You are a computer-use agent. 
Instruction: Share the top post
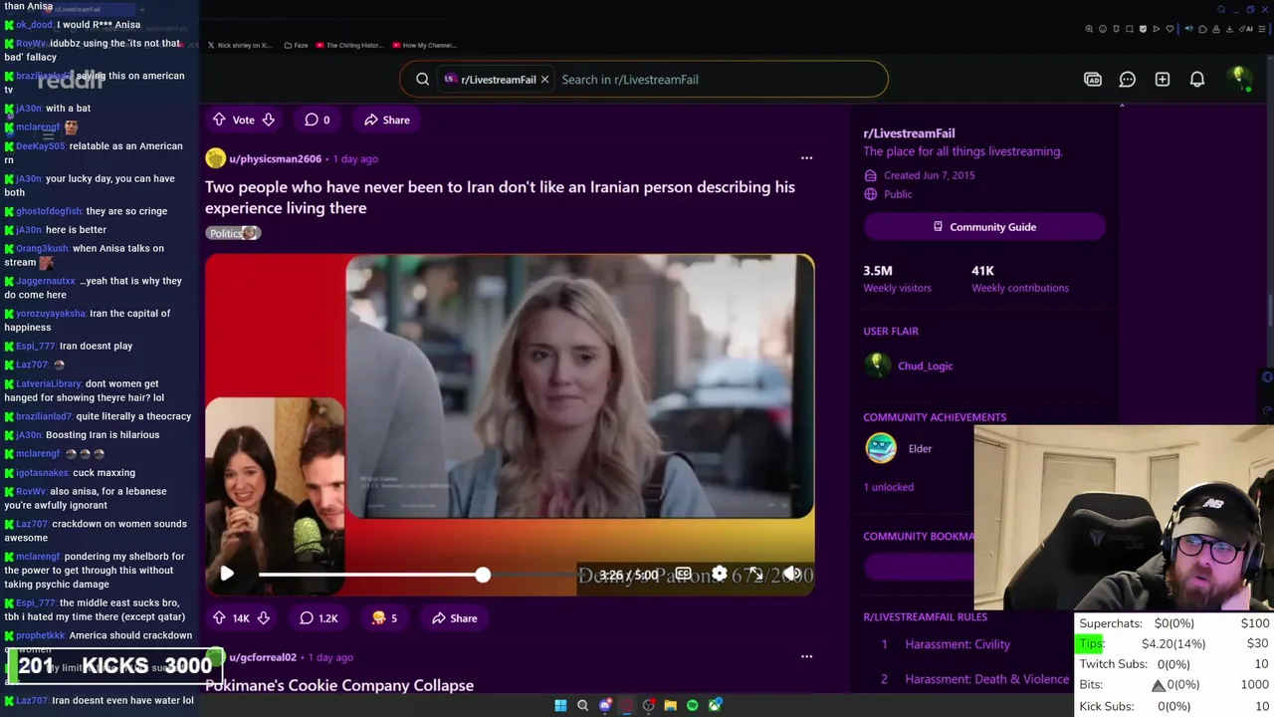[x=386, y=119]
